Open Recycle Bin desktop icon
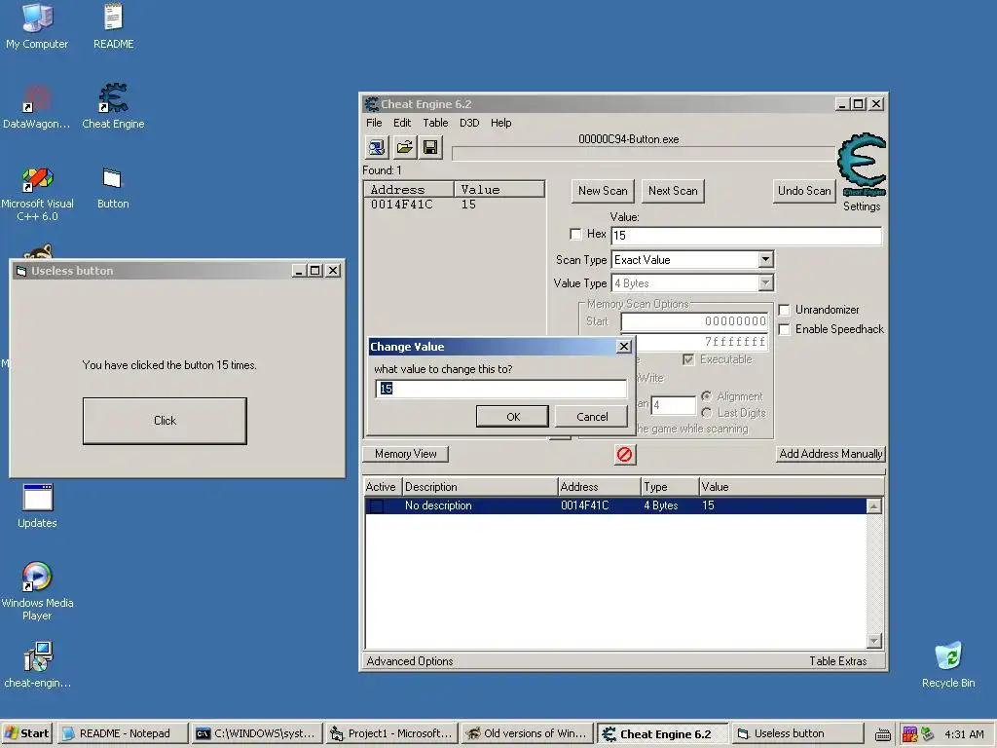 (948, 665)
